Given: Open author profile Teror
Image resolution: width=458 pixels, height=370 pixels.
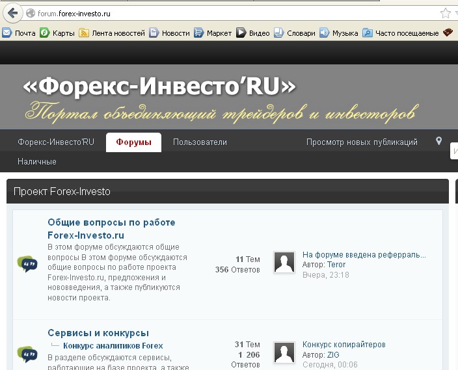Looking at the screenshot, I should [336, 265].
